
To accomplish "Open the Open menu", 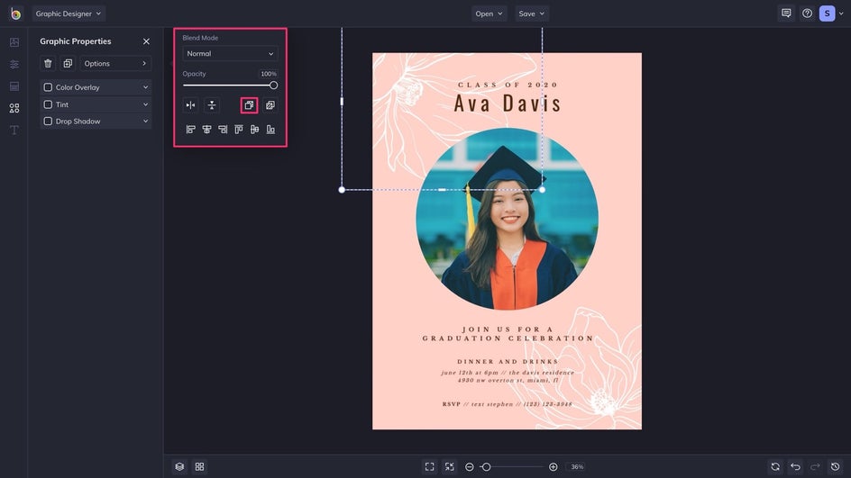I will (x=489, y=14).
